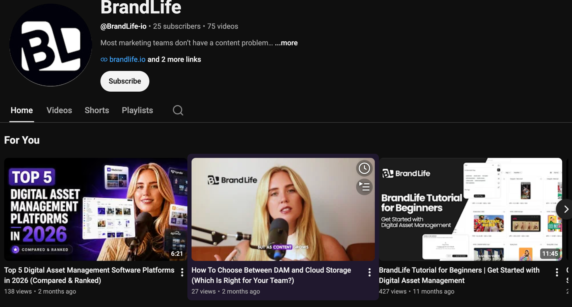Expand channel description with ...more
Viewport: 572px width, 307px height.
(x=286, y=43)
